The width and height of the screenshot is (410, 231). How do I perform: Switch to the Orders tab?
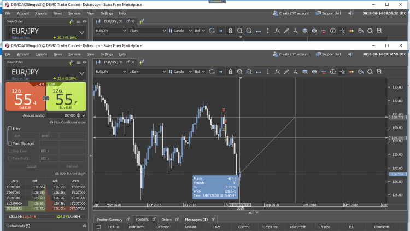[x=167, y=220]
